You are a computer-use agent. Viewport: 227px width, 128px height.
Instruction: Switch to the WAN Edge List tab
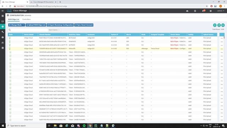coord(13,19)
